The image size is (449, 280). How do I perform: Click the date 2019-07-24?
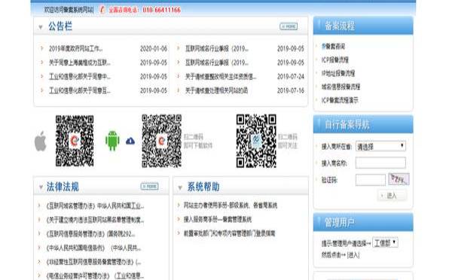pos(291,77)
